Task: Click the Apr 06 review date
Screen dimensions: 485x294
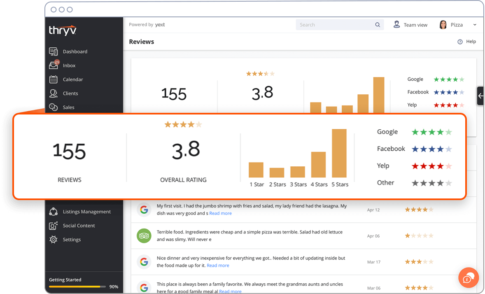Action: point(373,236)
